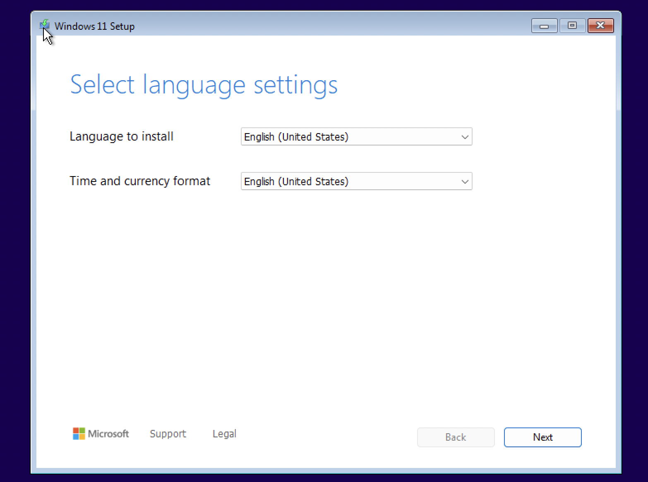Close the Windows 11 Setup window
The image size is (648, 482).
tap(600, 26)
